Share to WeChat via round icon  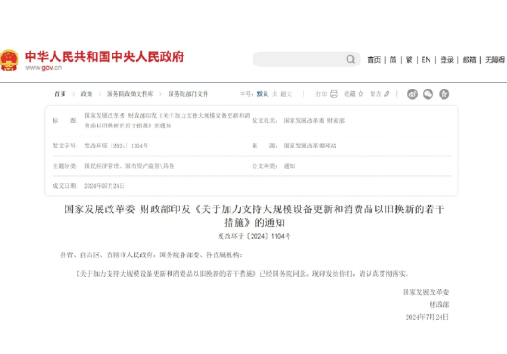[428, 94]
